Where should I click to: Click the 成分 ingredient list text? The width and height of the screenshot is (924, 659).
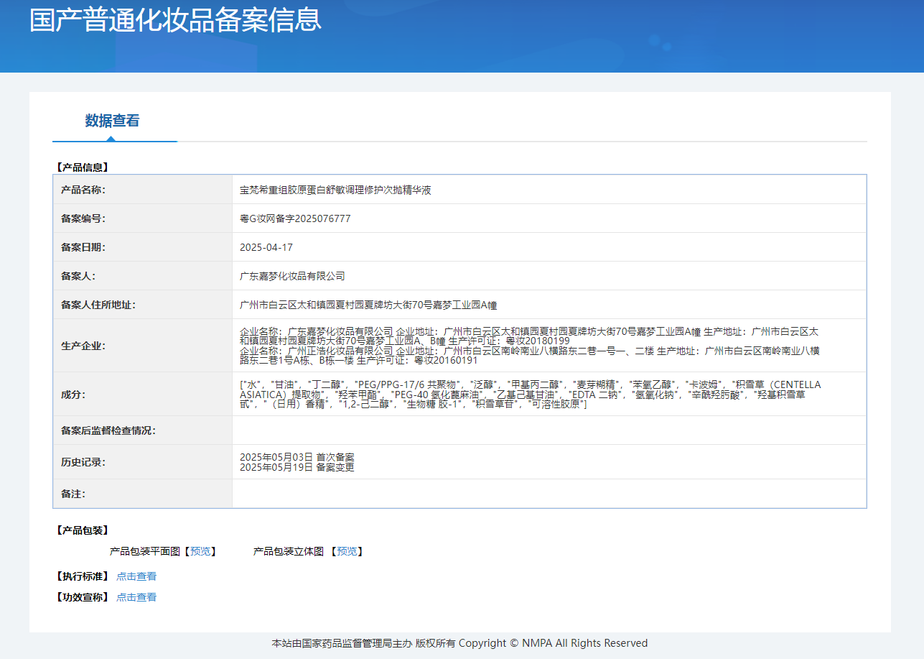[x=530, y=395]
